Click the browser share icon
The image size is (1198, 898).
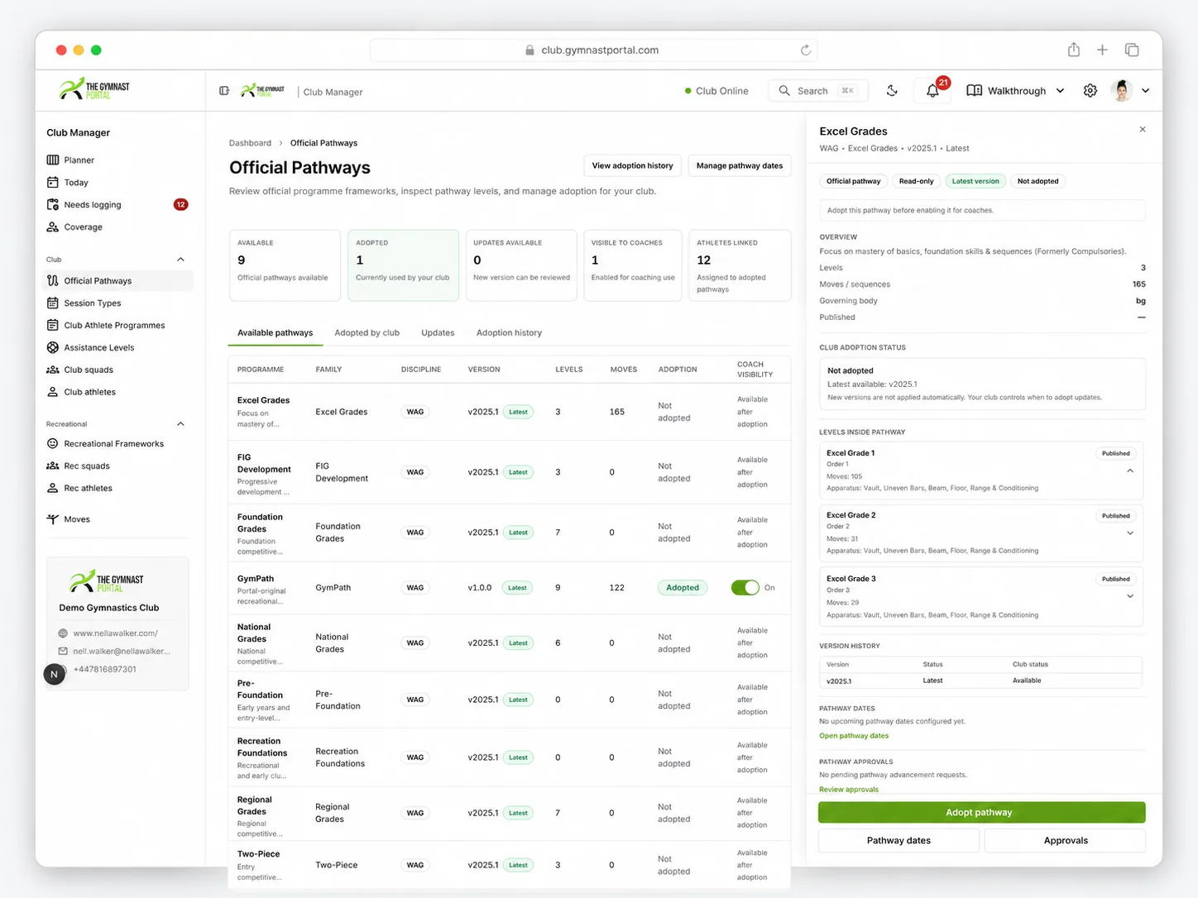pos(1074,50)
